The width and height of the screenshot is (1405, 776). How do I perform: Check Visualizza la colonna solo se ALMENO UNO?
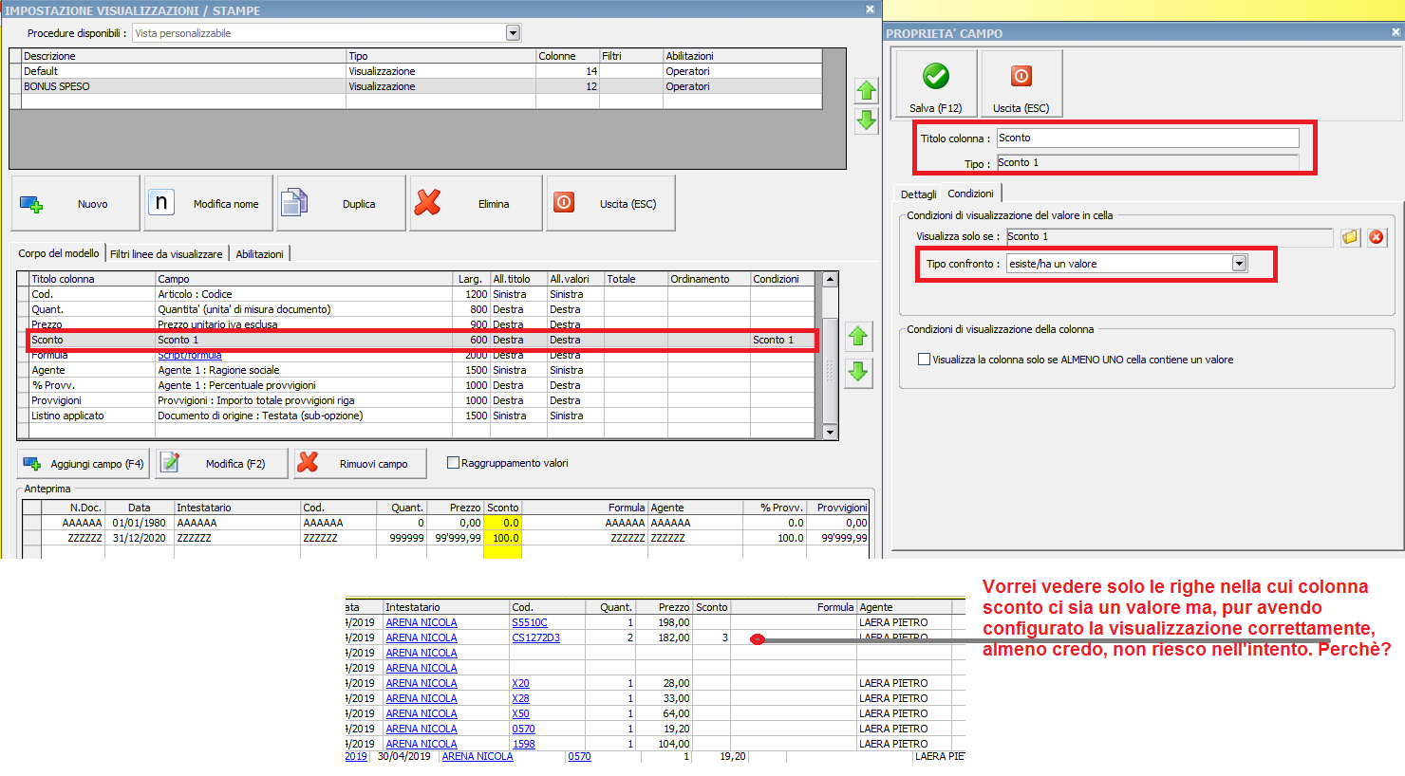point(924,360)
